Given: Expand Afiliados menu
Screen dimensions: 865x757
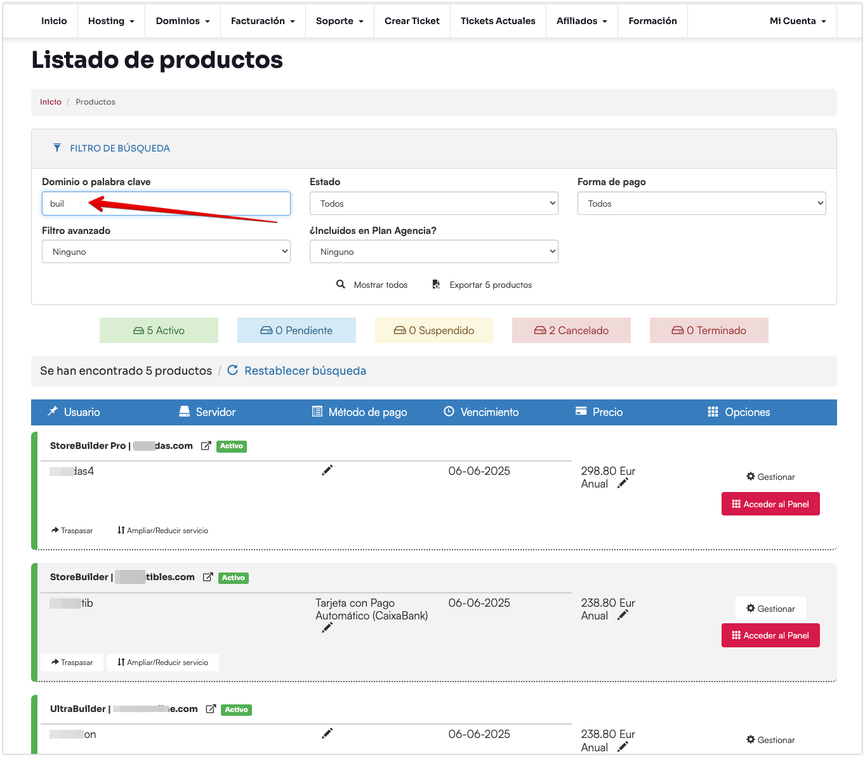Looking at the screenshot, I should point(582,21).
